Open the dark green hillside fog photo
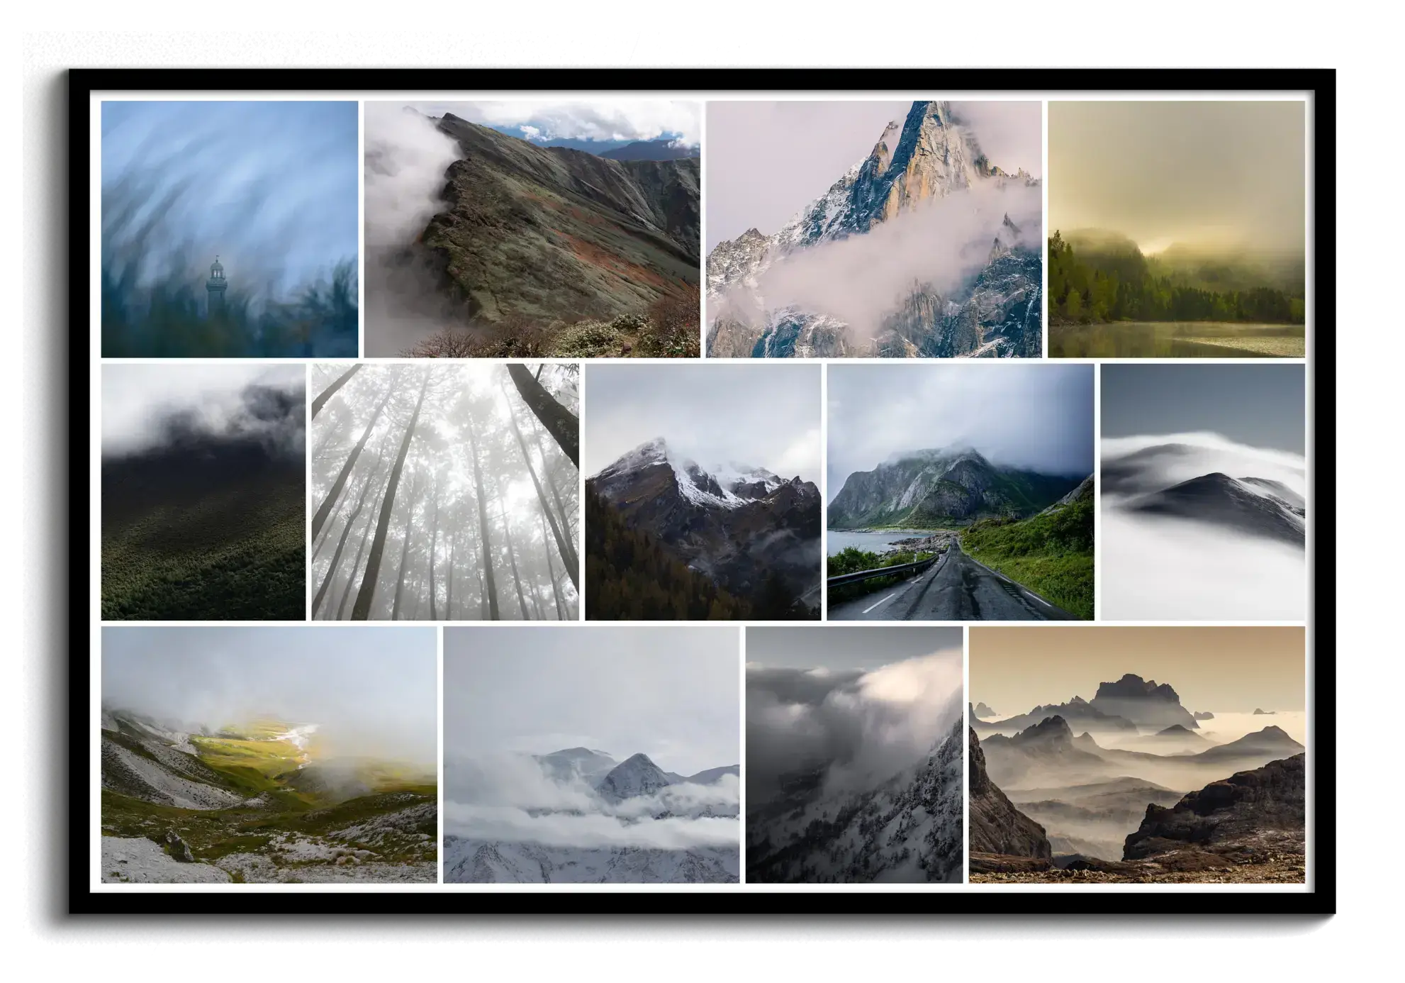Image resolution: width=1405 pixels, height=983 pixels. (203, 491)
